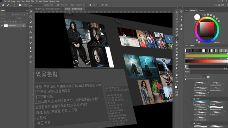Viewport: 228px width, 128px height.
Task: Select the Lasso tool
Action: point(177,19)
